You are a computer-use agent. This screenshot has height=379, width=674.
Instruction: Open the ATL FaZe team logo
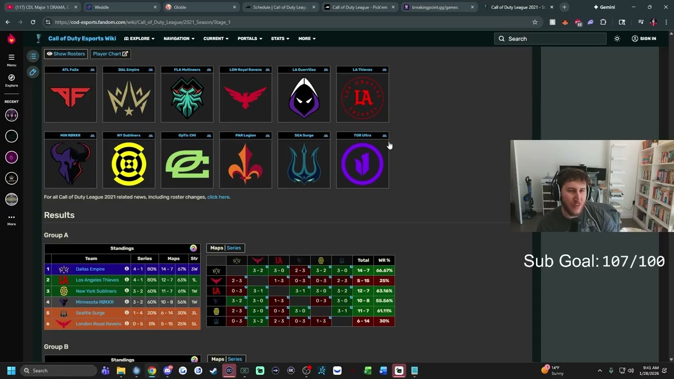[x=71, y=97]
